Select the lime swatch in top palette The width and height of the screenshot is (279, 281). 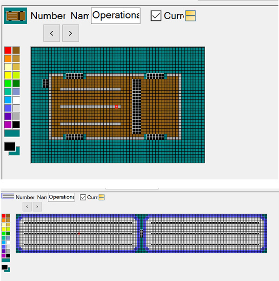click(16, 75)
